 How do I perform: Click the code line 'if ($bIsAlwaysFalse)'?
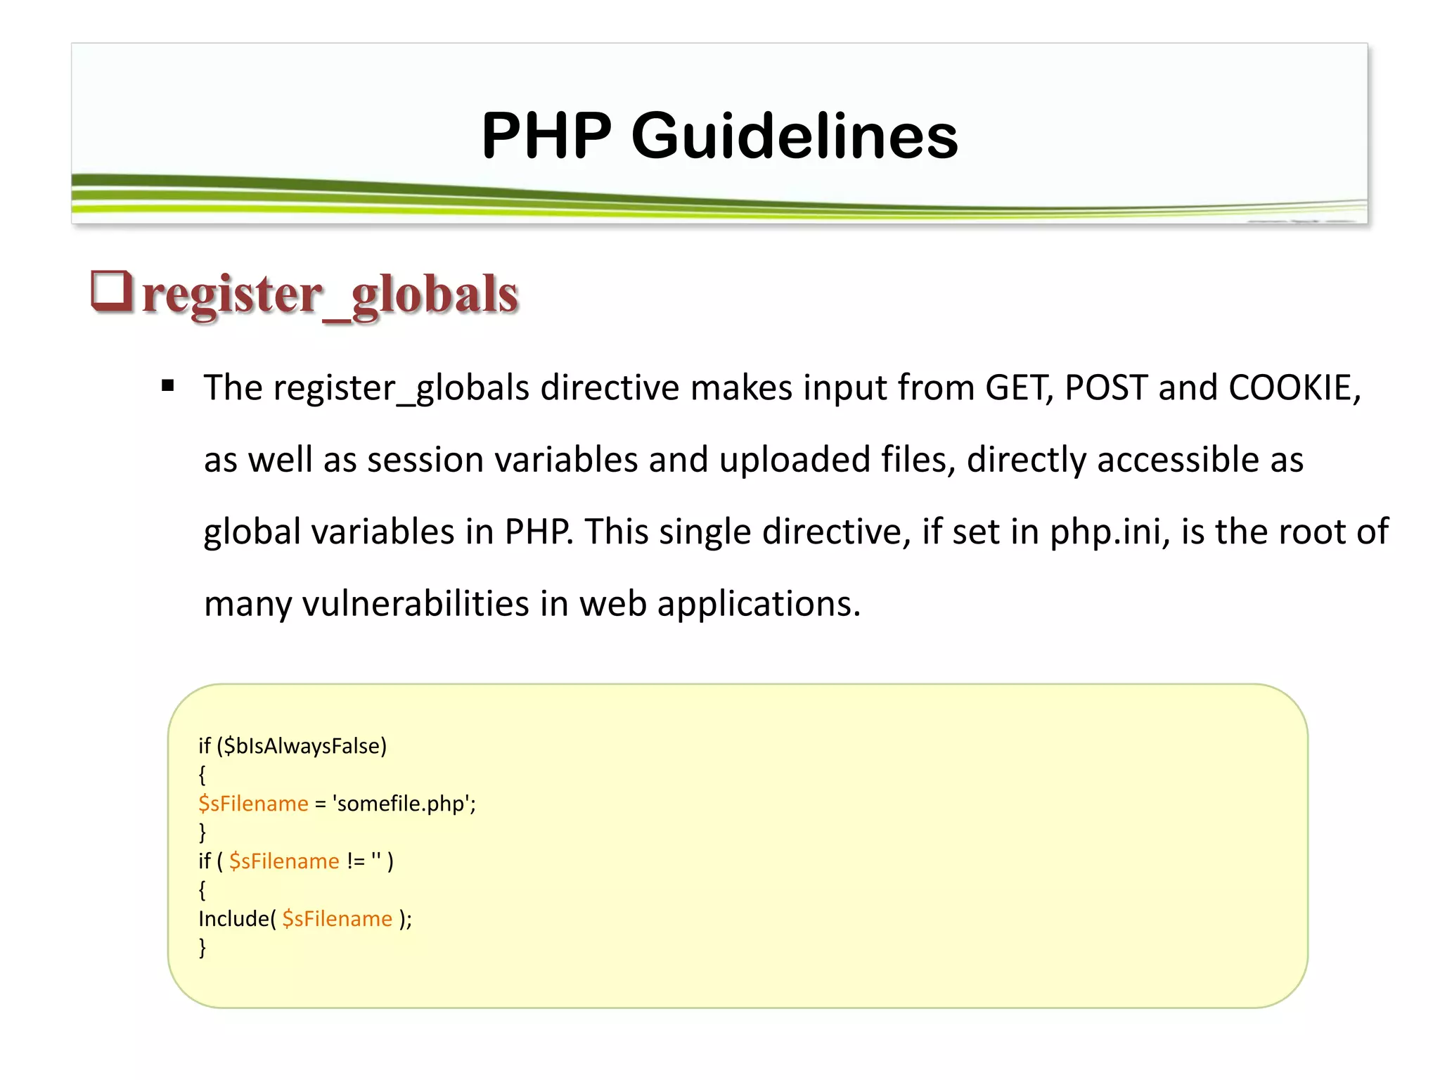[292, 746]
